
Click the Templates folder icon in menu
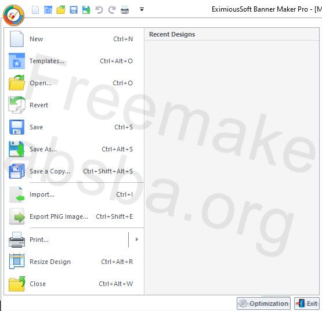coord(17,61)
